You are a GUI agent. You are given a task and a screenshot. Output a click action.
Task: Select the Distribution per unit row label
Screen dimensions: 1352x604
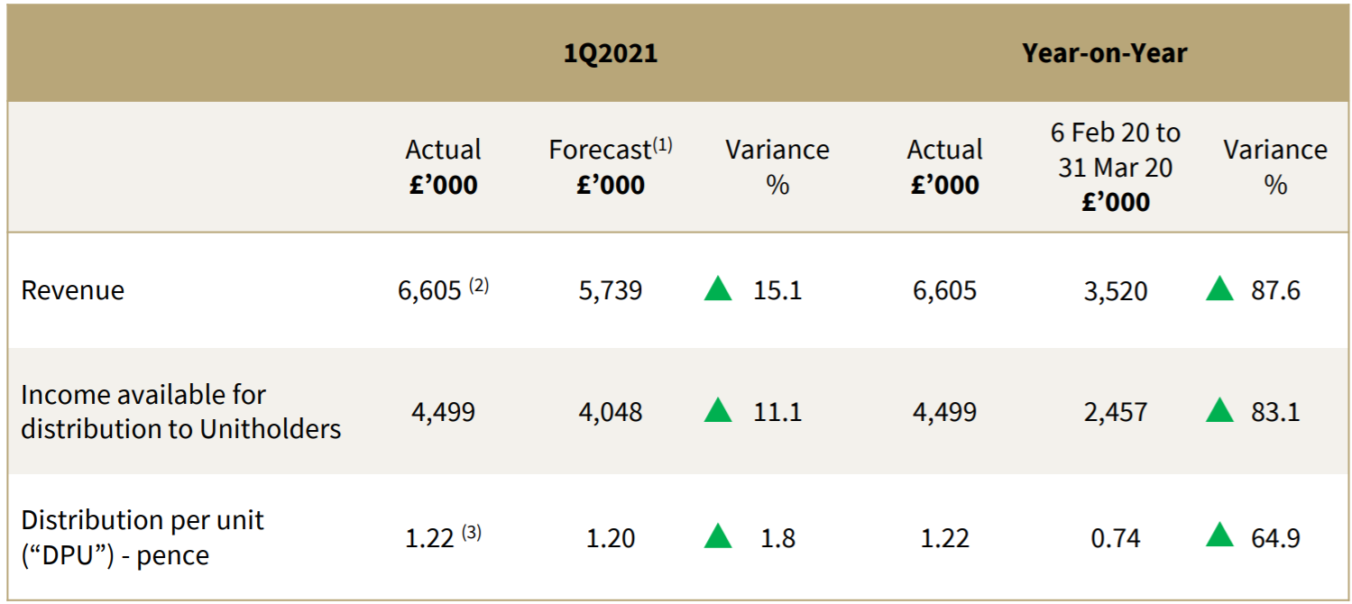click(x=143, y=537)
